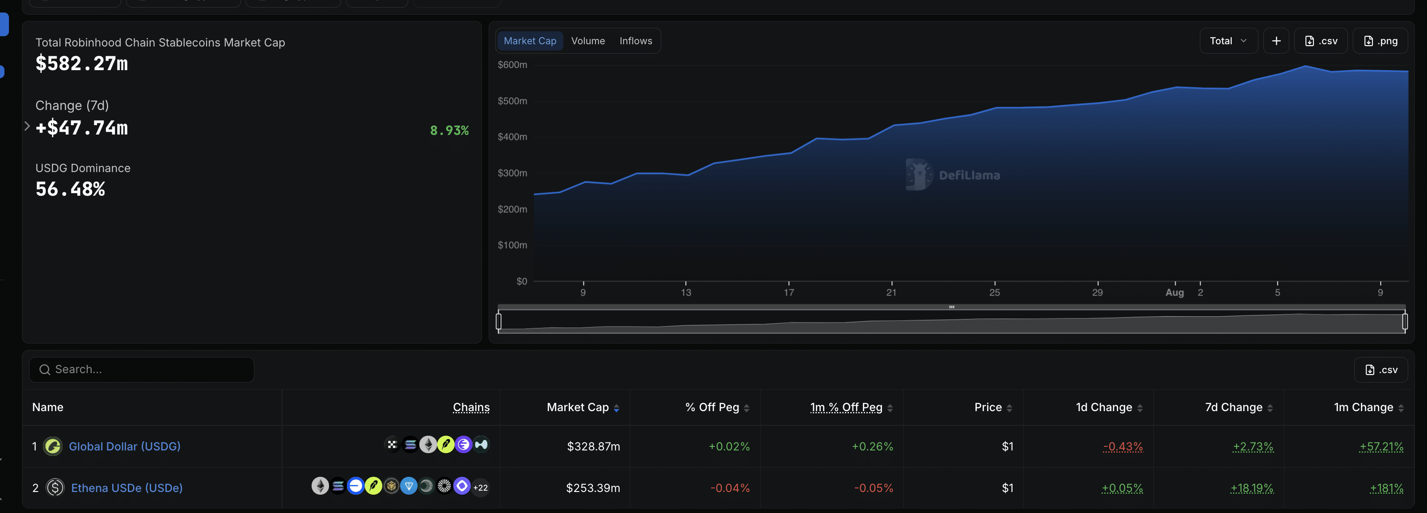
Task: Open the Global Dollar (USDG) link
Action: point(125,446)
